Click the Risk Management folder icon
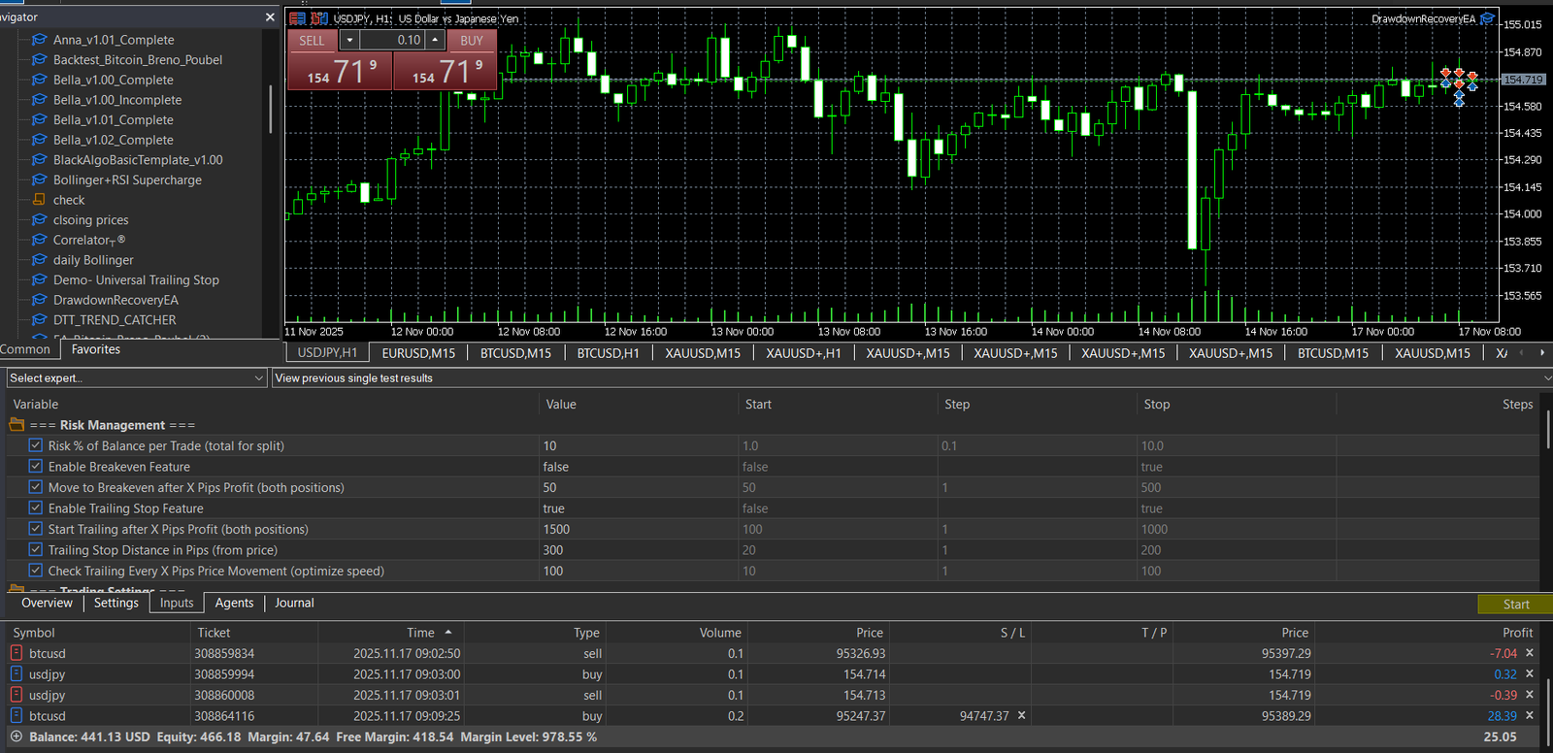Viewport: 1553px width, 753px height. 17,425
